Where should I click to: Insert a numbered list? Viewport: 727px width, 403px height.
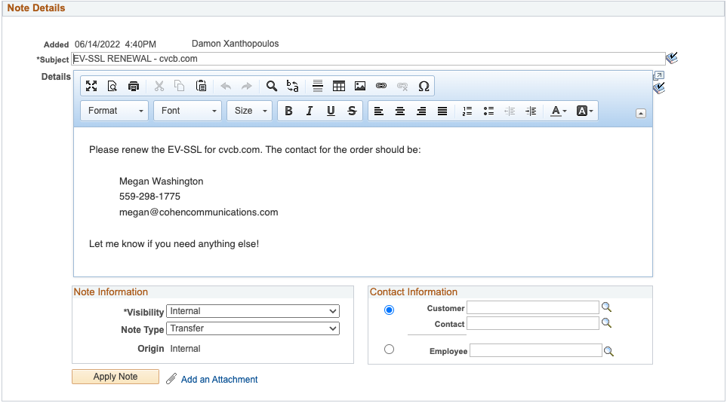[x=467, y=111]
